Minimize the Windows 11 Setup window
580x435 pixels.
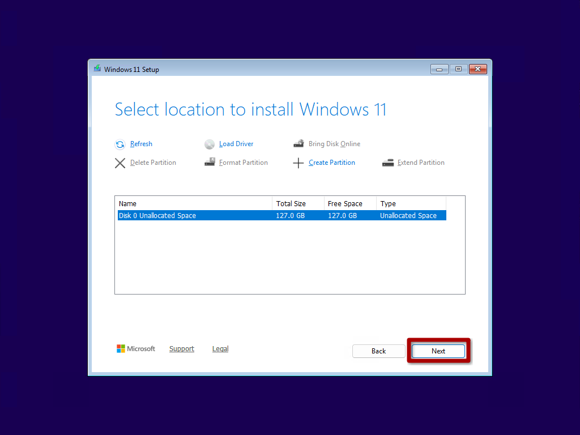tap(440, 69)
